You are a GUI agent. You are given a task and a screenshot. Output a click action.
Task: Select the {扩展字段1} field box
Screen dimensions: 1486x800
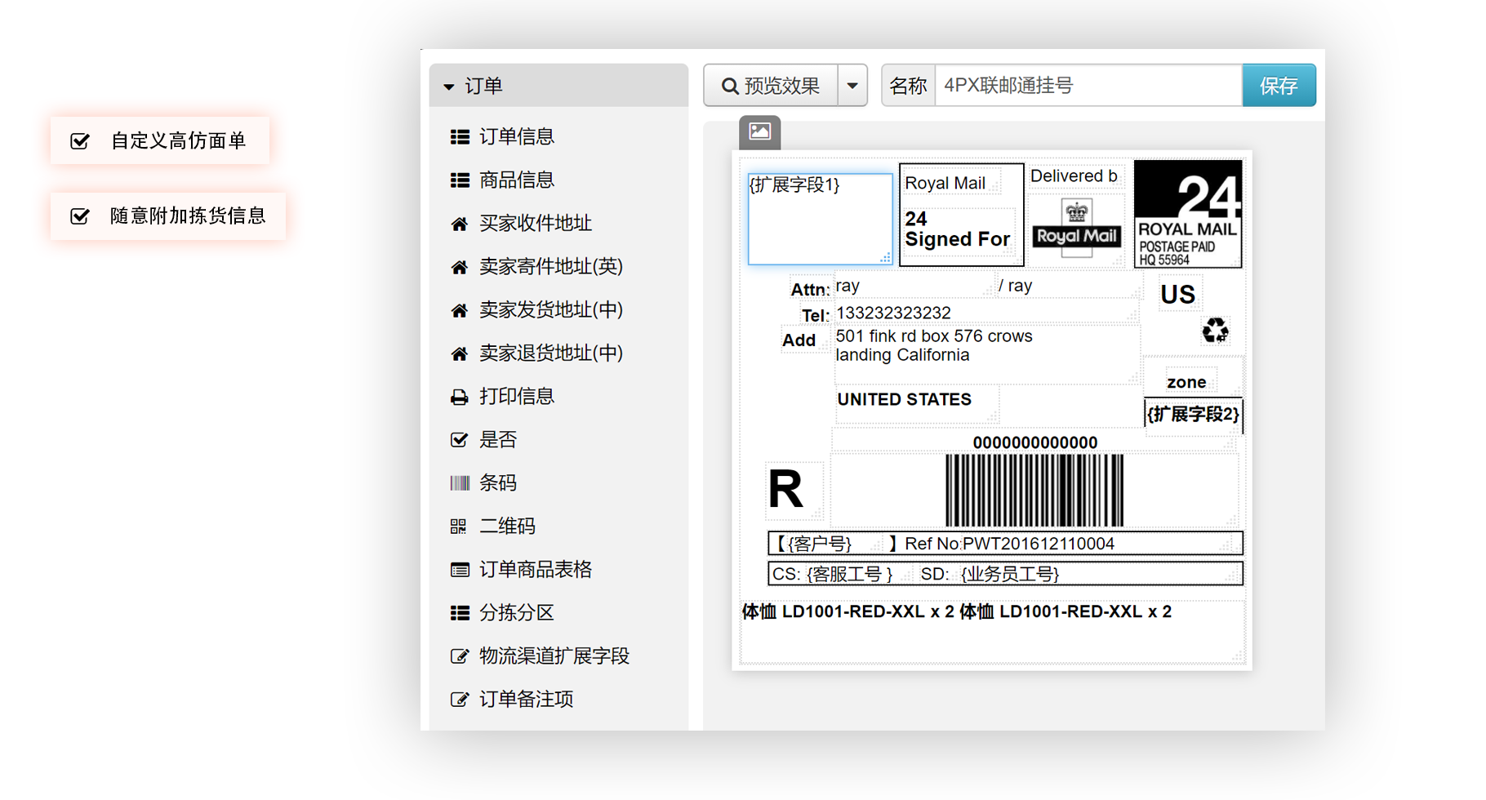[x=820, y=219]
